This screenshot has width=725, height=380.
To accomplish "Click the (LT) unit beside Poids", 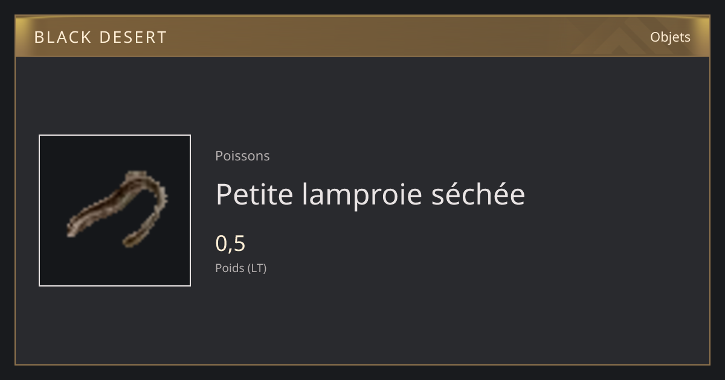I will tap(257, 268).
